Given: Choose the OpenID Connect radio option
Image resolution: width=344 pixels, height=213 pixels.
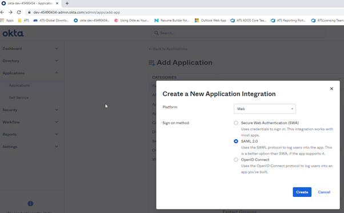Looking at the screenshot, I should [236, 160].
